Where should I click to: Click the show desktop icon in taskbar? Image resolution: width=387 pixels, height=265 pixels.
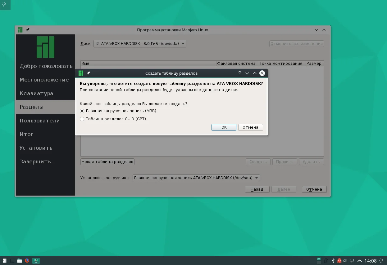[12, 261]
